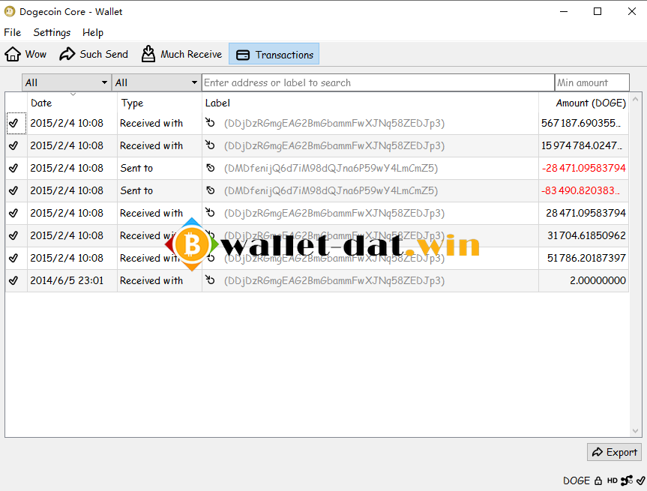Viewport: 647px width, 491px height.
Task: Open the date range All dropdown above Date column
Action: [x=67, y=82]
